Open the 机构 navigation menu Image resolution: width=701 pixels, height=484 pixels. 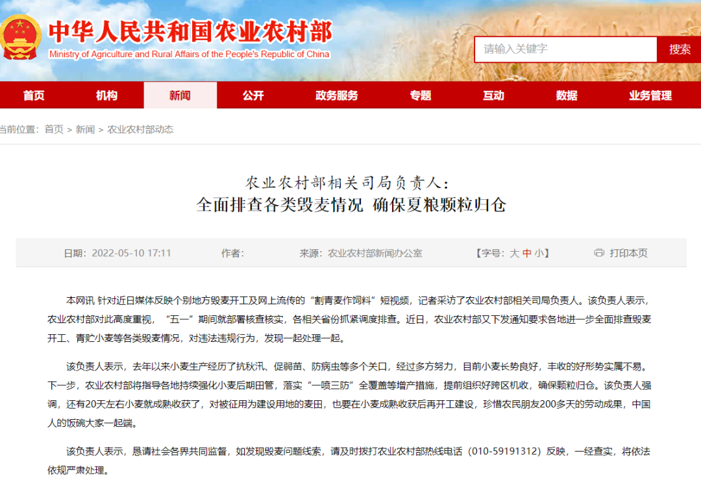(106, 95)
